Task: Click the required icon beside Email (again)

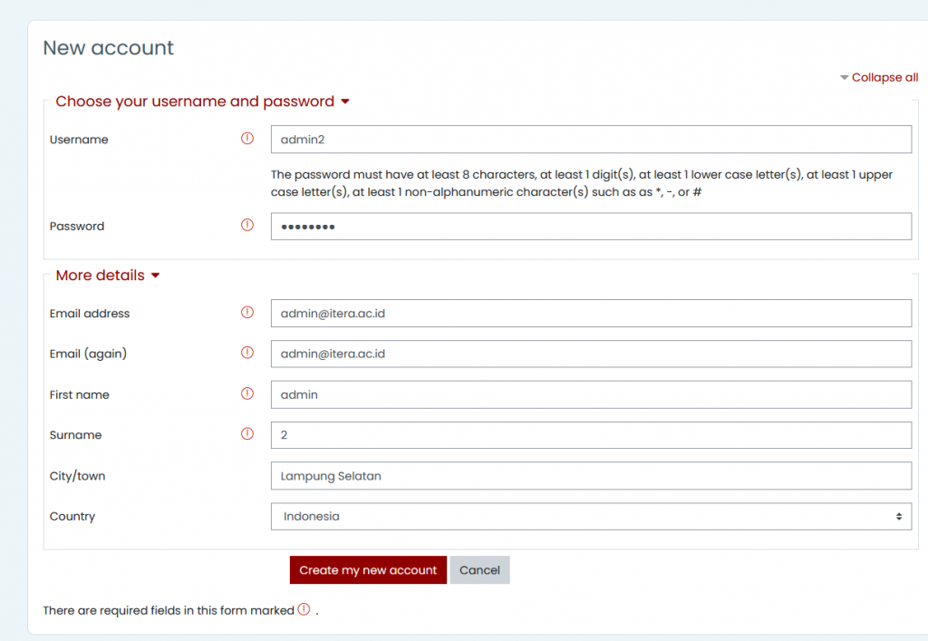Action: 247,353
